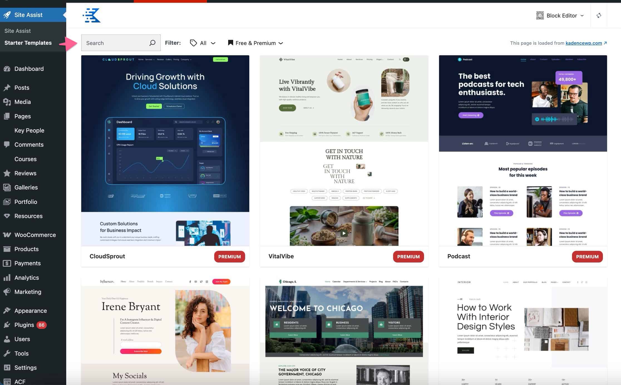Select the Podcast template thumbnail
The image size is (621, 385).
(523, 150)
